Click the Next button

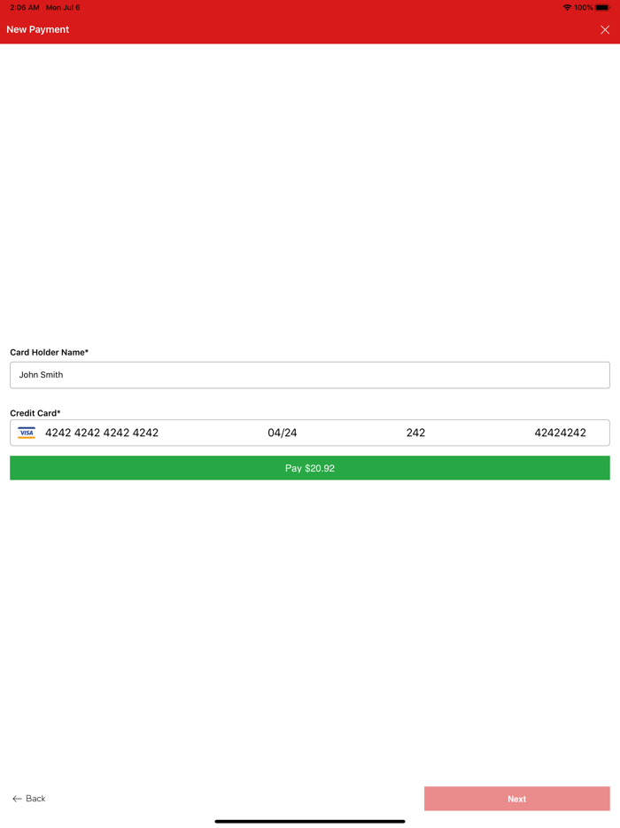pyautogui.click(x=516, y=799)
